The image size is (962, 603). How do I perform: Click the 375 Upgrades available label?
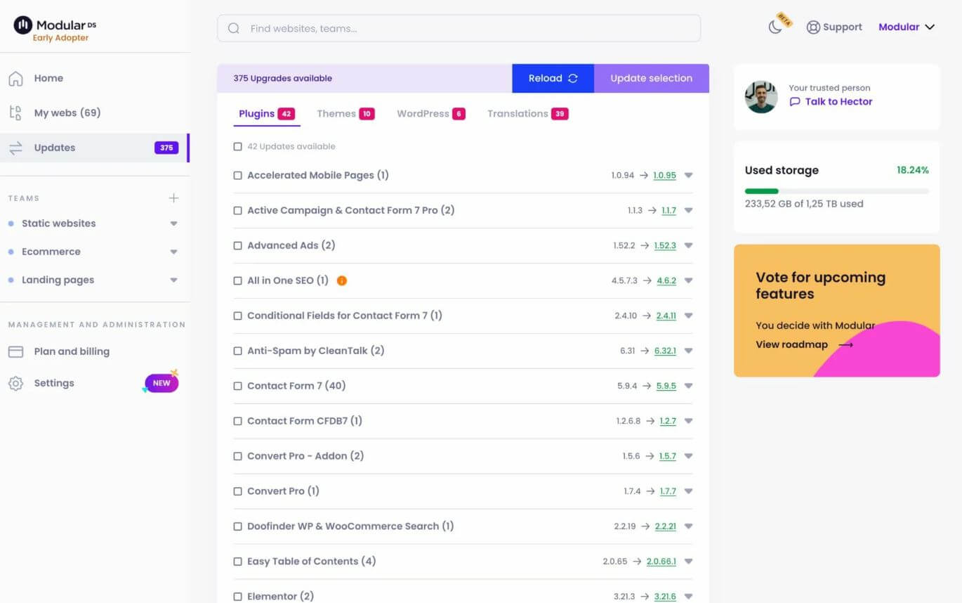(x=283, y=78)
